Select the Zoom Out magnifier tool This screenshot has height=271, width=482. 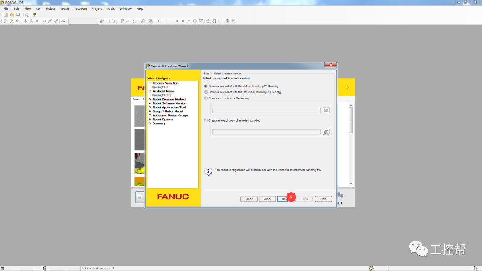click(x=12, y=21)
